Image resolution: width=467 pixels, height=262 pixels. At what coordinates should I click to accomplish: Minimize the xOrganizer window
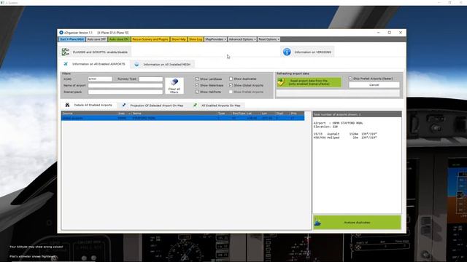[378, 33]
